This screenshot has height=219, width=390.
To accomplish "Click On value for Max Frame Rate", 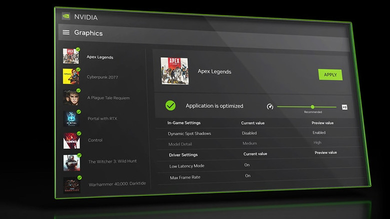I will pyautogui.click(x=247, y=175).
